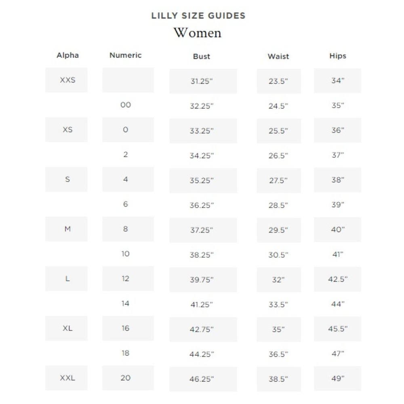Click the Waist column header

278,57
